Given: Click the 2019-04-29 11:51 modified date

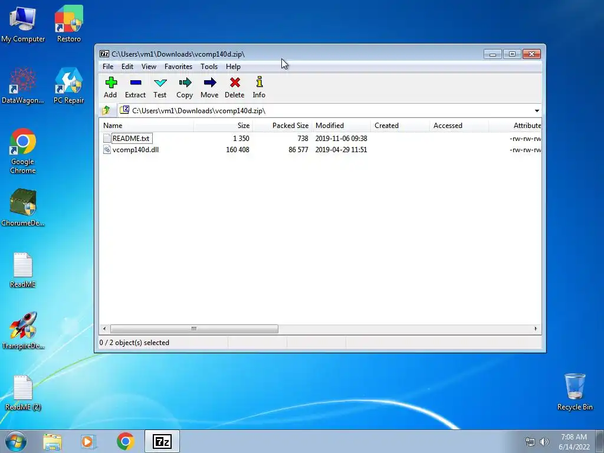Looking at the screenshot, I should (342, 149).
